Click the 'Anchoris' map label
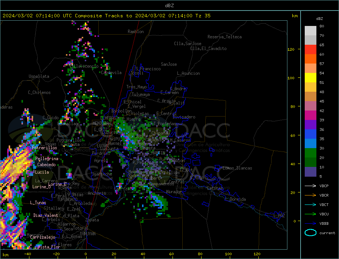 [97, 193]
